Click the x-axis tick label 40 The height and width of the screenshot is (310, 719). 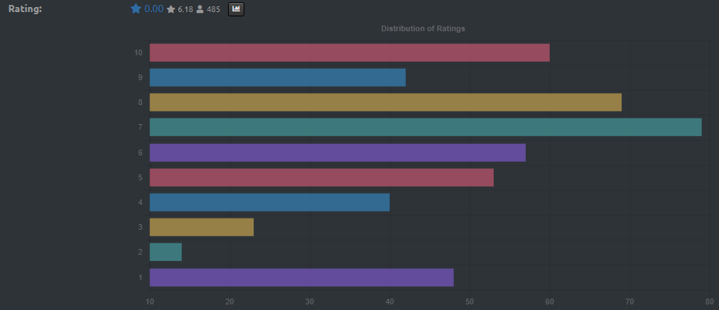coord(389,301)
